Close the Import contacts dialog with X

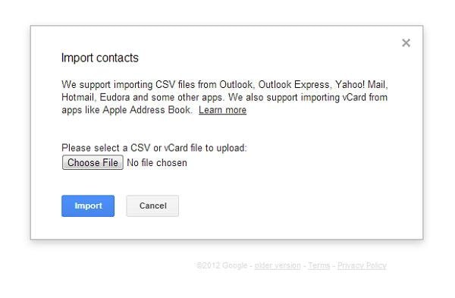point(406,43)
